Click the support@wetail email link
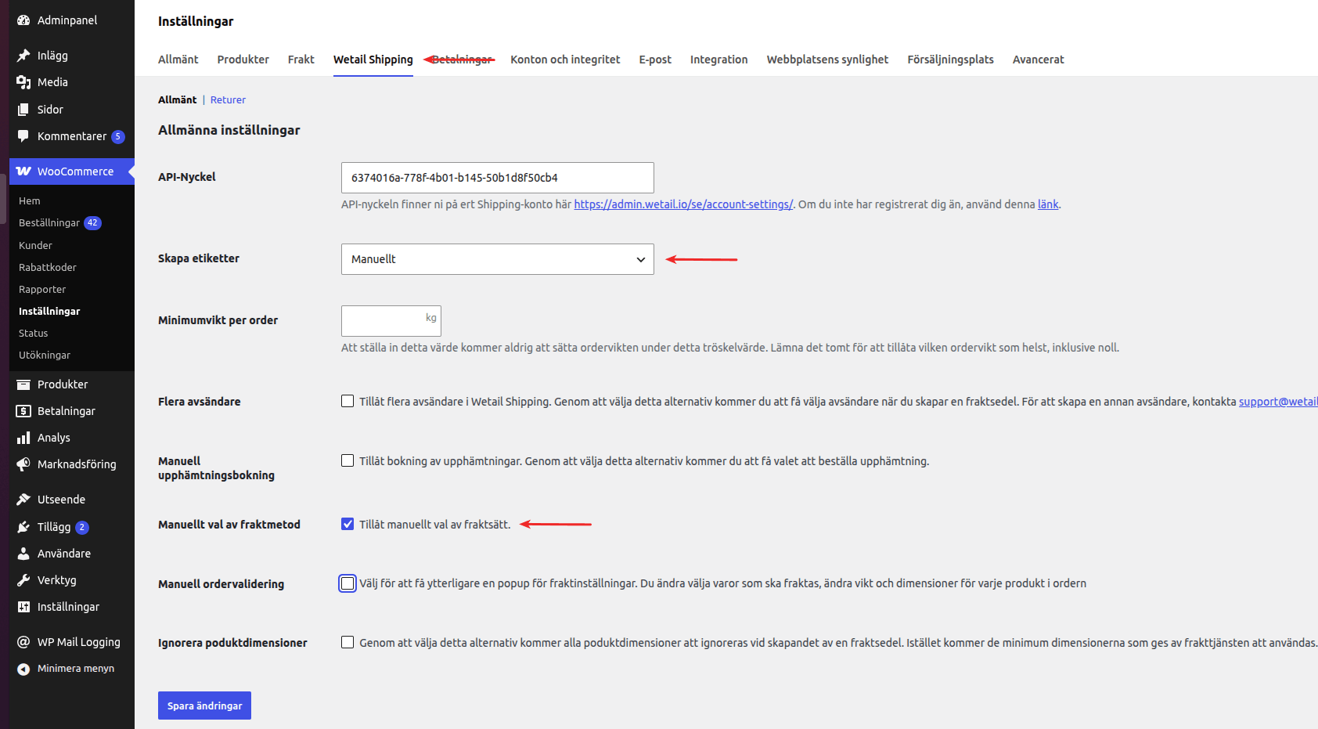This screenshot has width=1318, height=729. tap(1278, 402)
